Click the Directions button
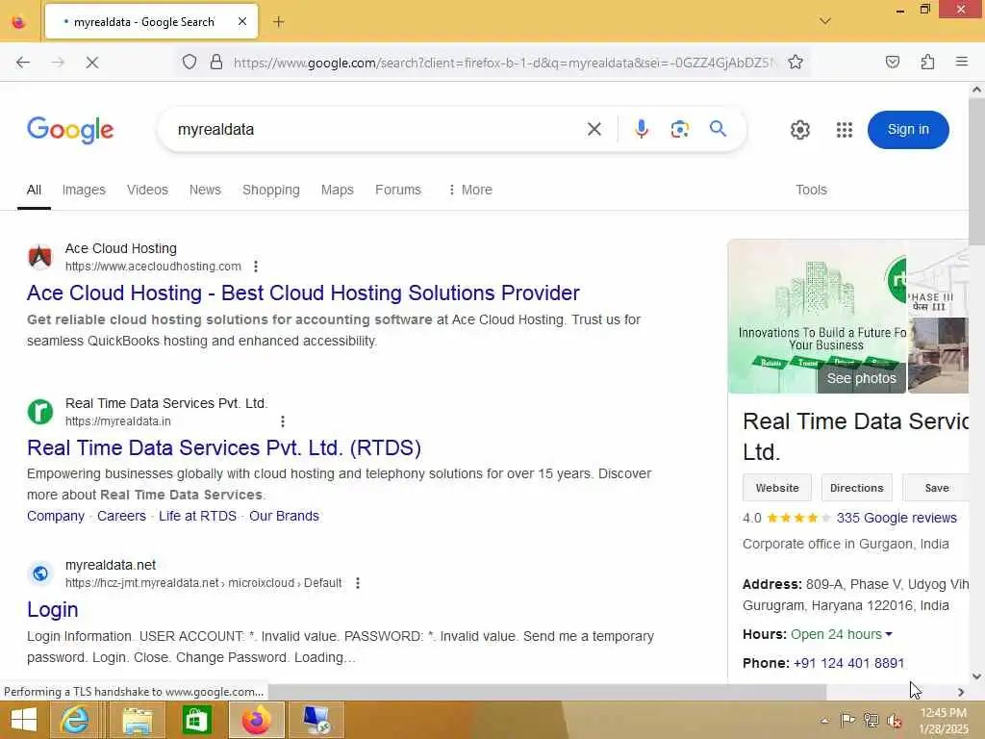Screen dimensions: 985x739 click(856, 488)
